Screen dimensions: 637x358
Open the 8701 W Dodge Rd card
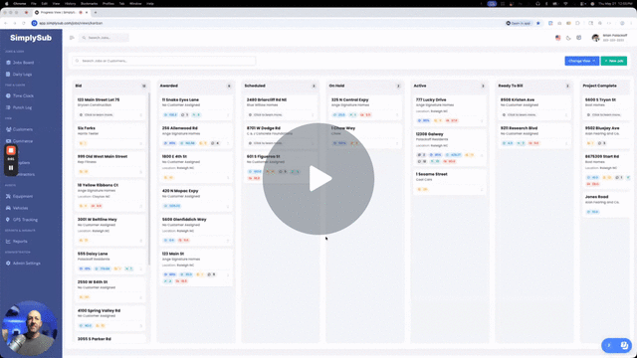281,135
